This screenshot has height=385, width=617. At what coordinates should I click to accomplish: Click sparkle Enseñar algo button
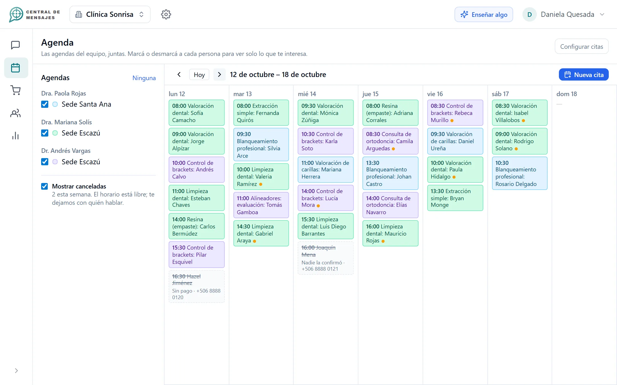[484, 15]
